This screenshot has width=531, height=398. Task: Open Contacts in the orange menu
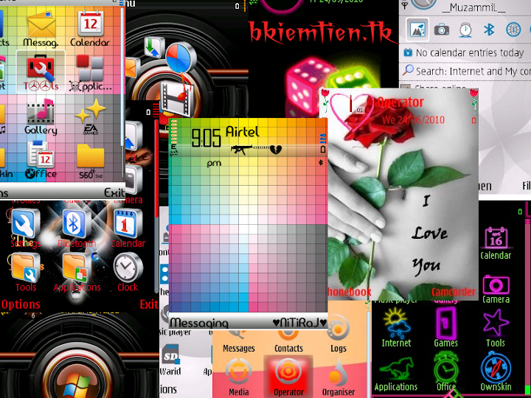point(288,339)
